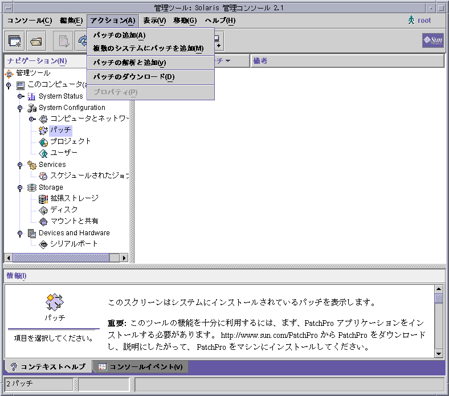Screen dimensions: 449x396
Task: Choose 複数のシステムにパッチを追加 menu entry
Action: tap(150, 48)
